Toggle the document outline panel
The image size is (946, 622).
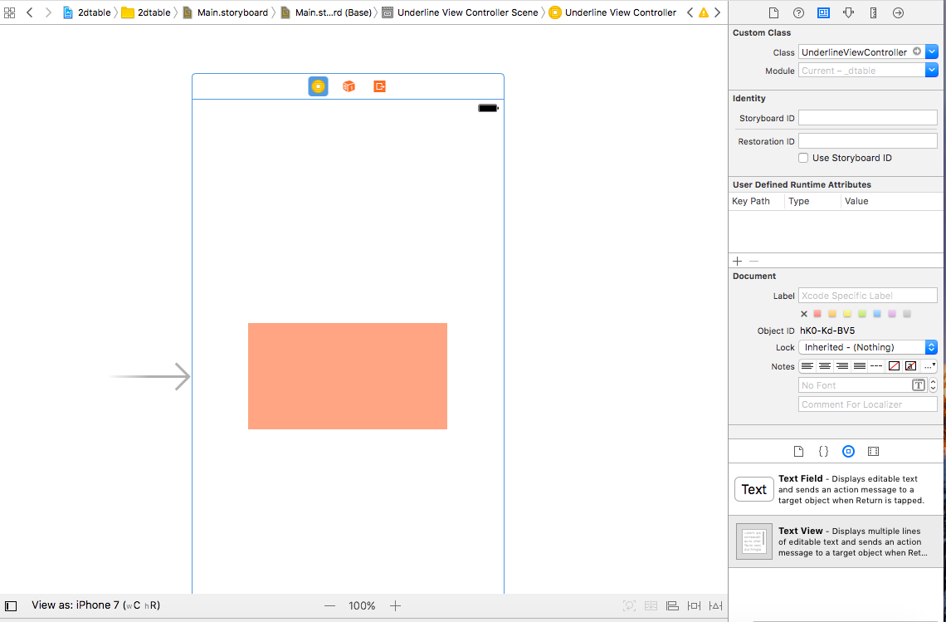[11, 606]
